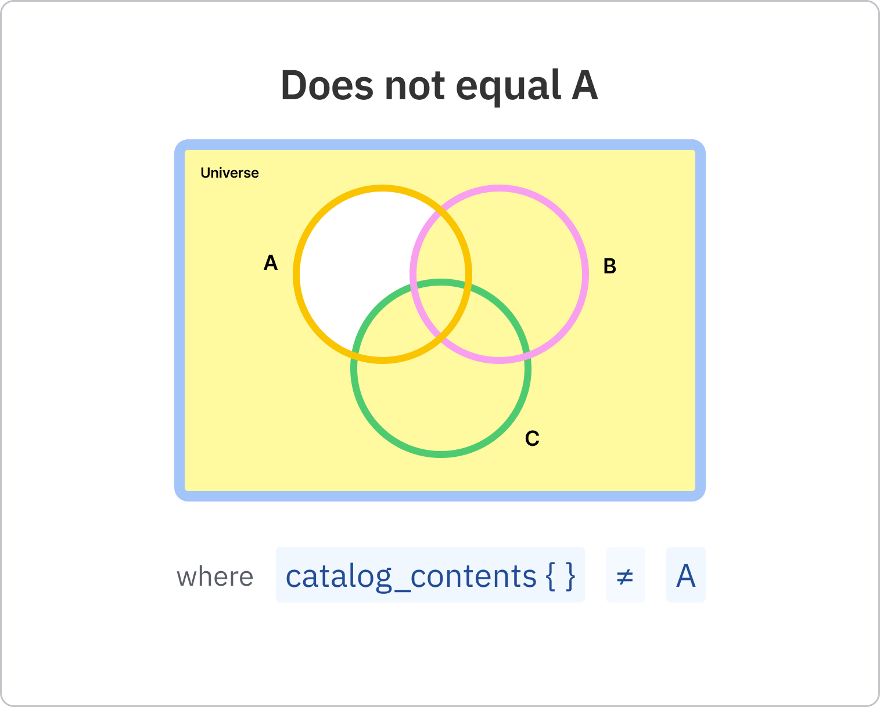Viewport: 880px width, 707px height.
Task: Select the C label beside the green circle
Action: 532,438
